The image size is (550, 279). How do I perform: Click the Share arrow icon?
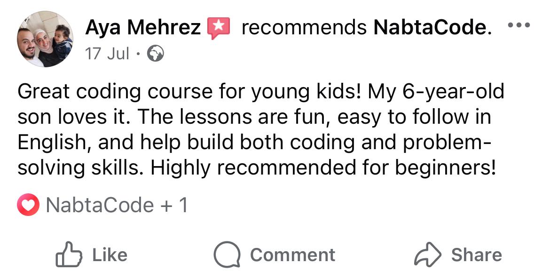pos(427,255)
